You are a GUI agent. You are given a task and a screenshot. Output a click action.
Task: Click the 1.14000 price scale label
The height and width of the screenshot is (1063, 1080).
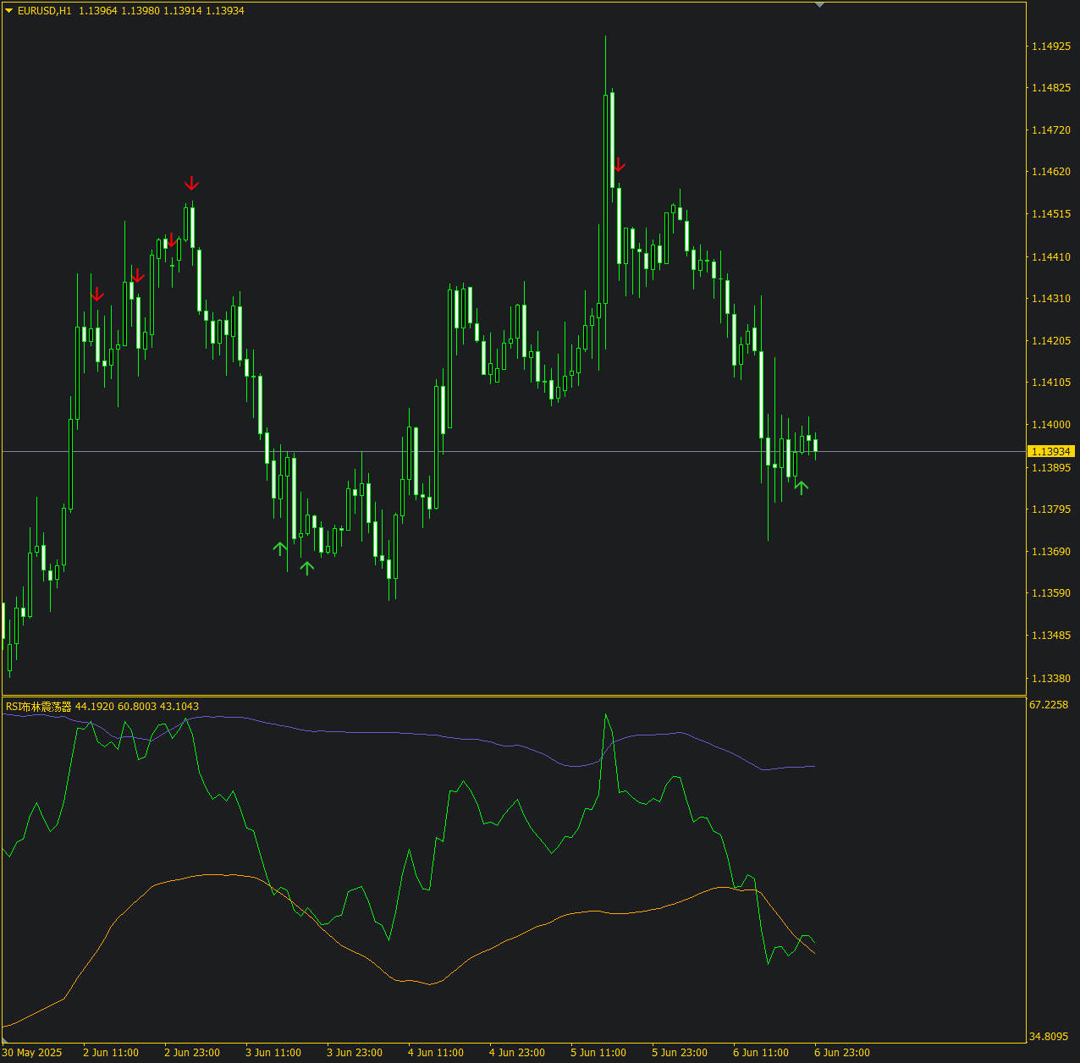click(1050, 425)
